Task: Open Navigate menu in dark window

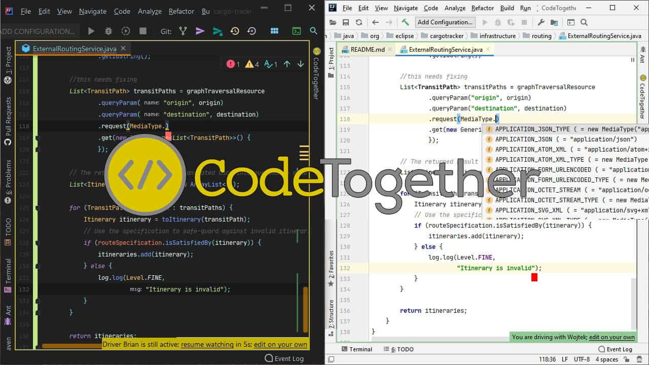Action: click(93, 11)
